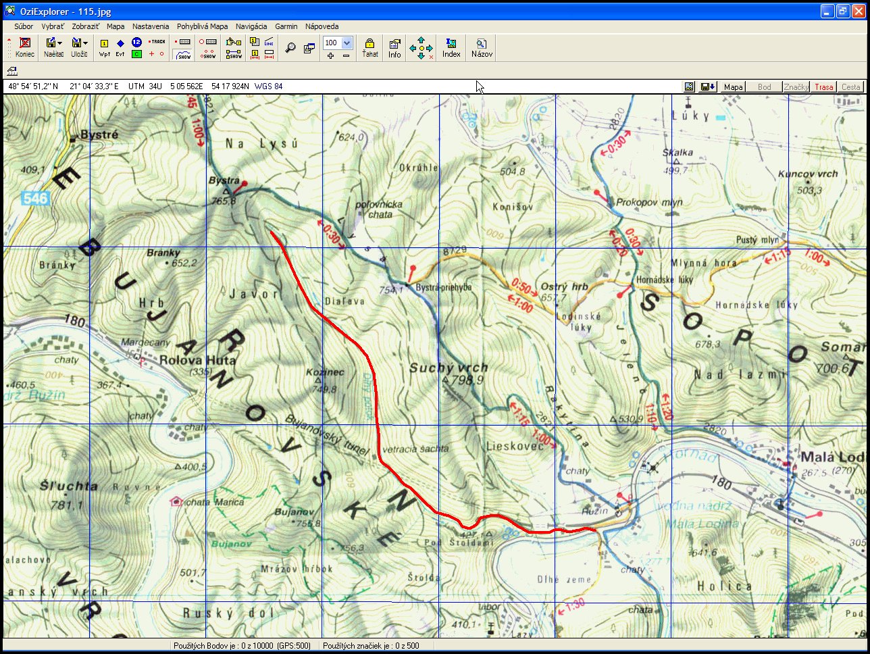Expand the Uložiť save dropdown

point(86,43)
